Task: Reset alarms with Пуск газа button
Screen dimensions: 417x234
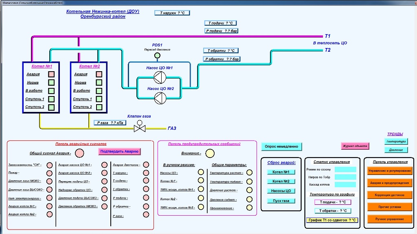Action: click(x=281, y=201)
